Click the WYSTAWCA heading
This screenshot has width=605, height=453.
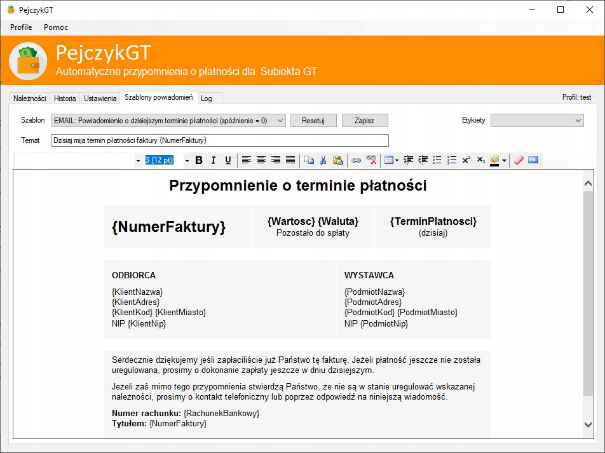point(369,276)
